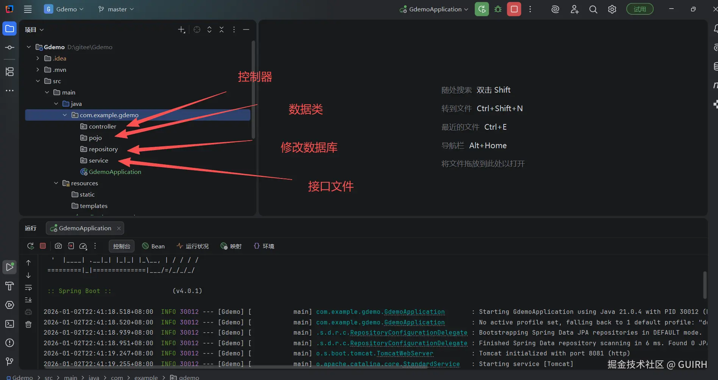This screenshot has width=718, height=380.
Task: Collapse the resources folder
Action: tap(56, 183)
